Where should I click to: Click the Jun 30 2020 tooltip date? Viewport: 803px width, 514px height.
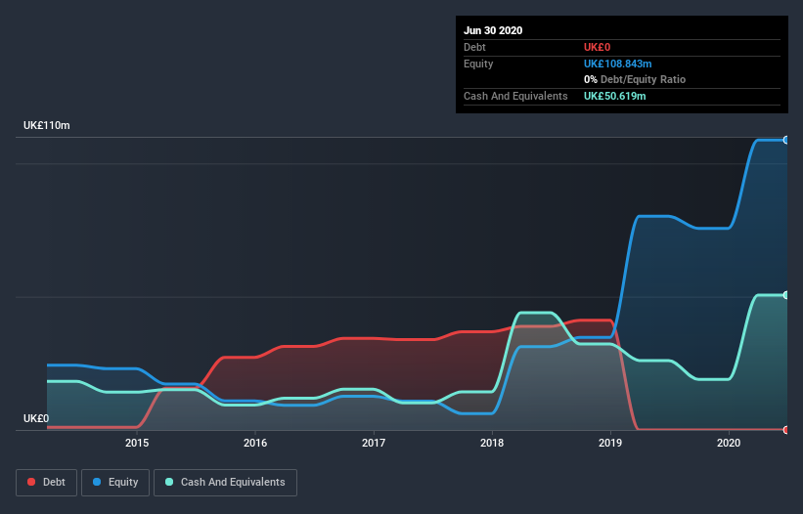pos(493,30)
